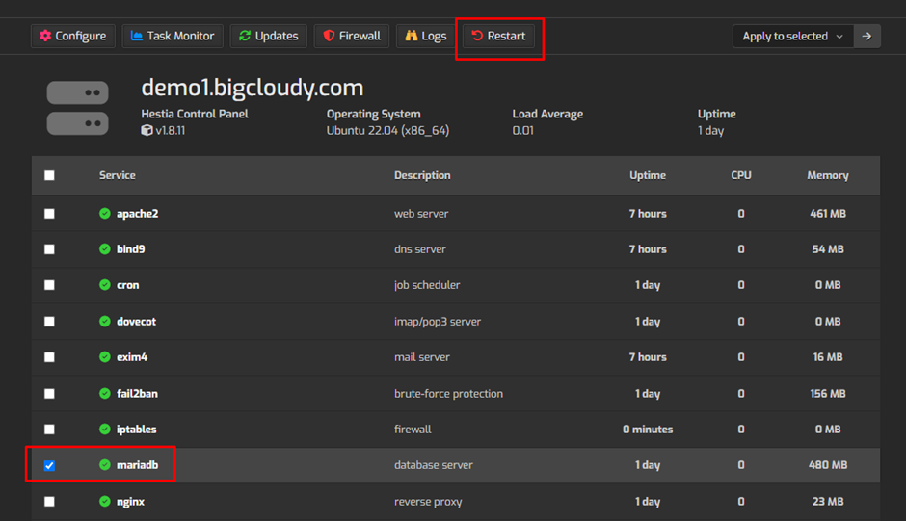
Task: Click the green status icon for iptables
Action: coord(105,430)
